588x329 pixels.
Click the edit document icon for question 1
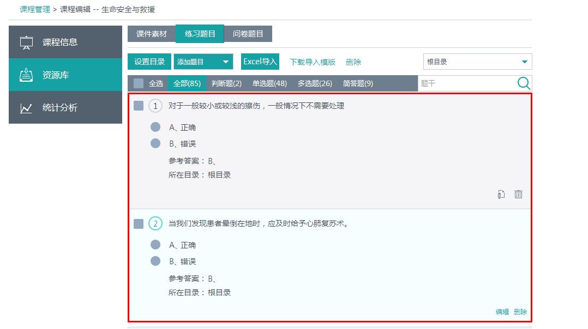501,194
